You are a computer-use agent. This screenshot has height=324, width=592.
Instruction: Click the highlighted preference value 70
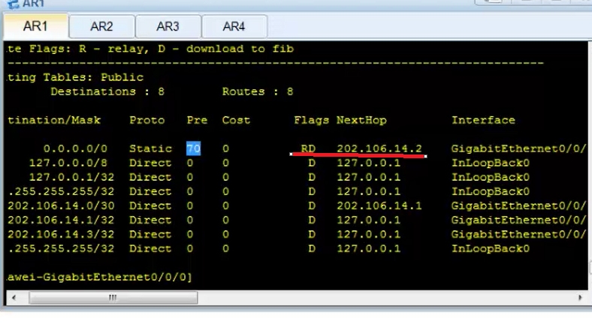tap(193, 148)
